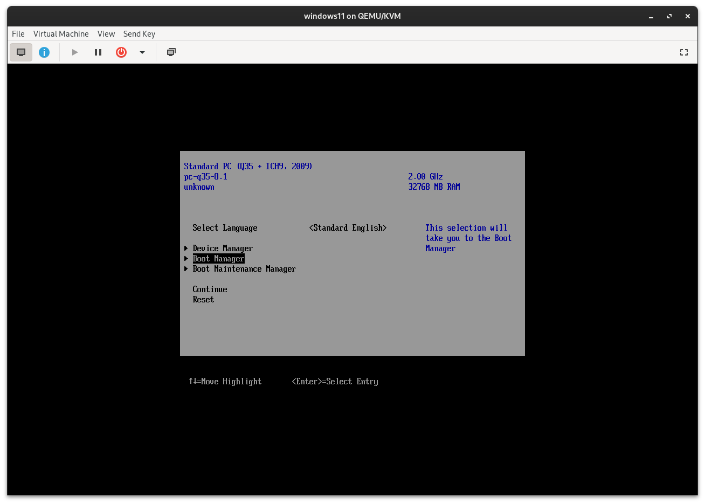Click the Run virtual machine play button
705x504 pixels.
click(x=75, y=52)
